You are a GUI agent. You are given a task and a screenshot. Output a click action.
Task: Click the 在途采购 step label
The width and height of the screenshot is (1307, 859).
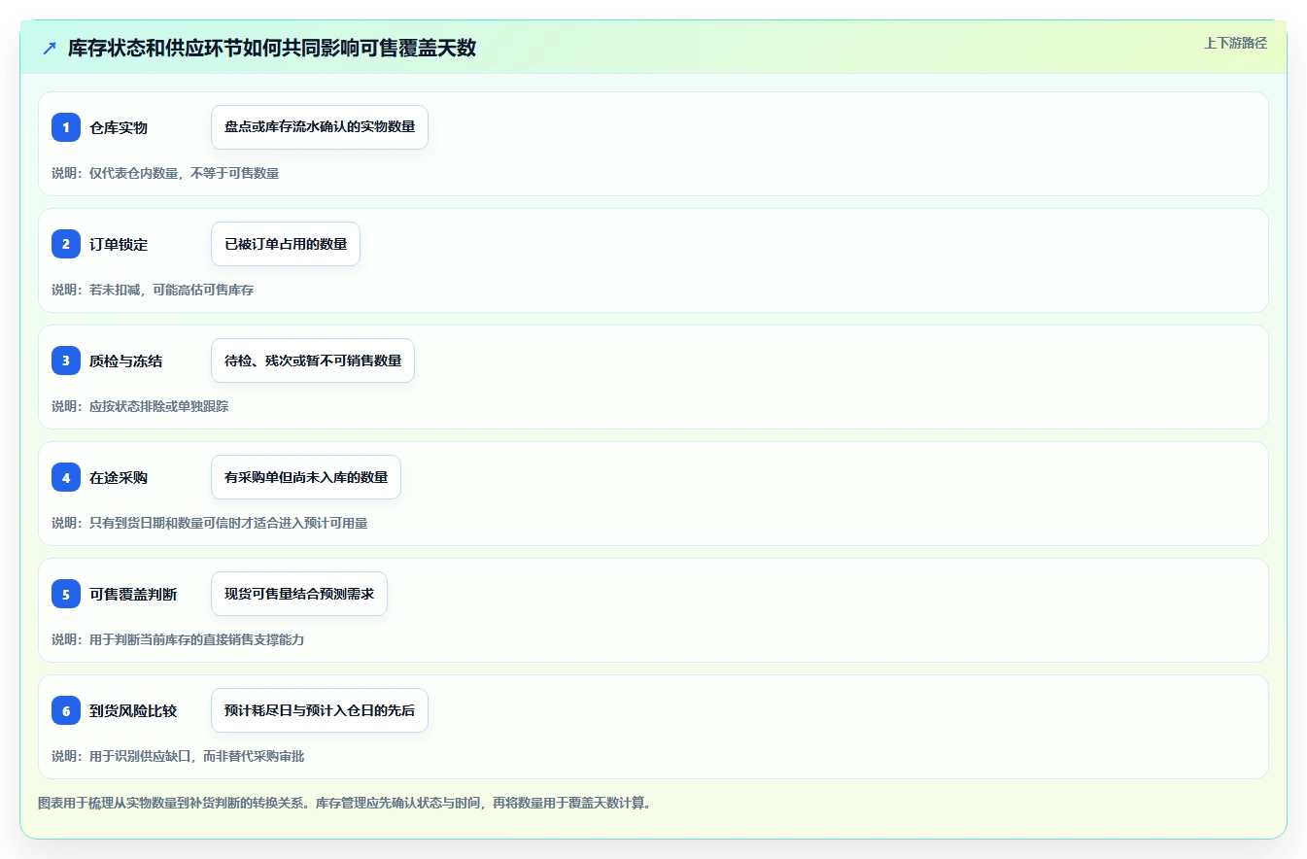coord(119,478)
